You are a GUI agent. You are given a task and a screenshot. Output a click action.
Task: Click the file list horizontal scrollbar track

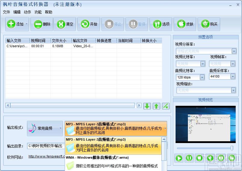[72, 105]
